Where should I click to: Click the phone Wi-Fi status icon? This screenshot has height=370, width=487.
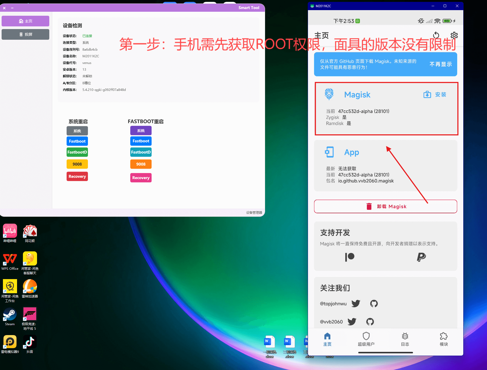[x=437, y=21]
